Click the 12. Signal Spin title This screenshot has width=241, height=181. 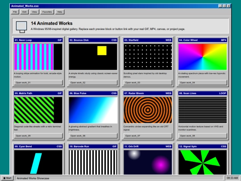click(x=188, y=147)
